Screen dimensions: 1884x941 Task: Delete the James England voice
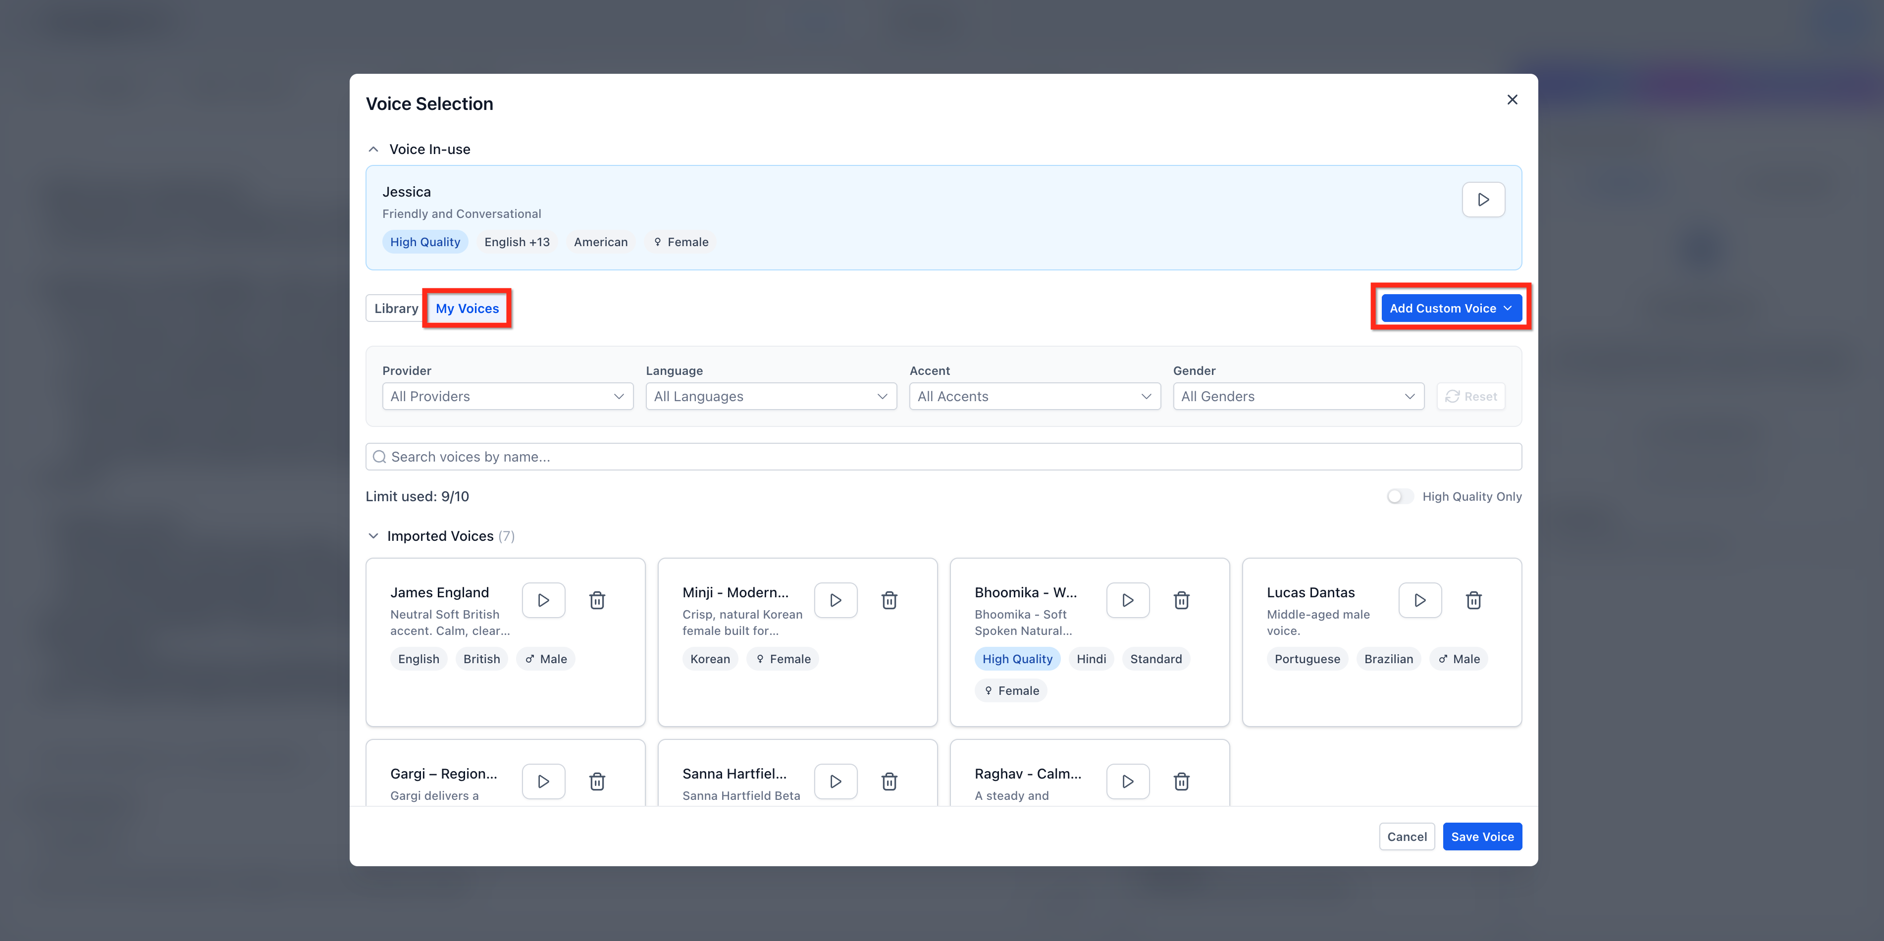(597, 600)
